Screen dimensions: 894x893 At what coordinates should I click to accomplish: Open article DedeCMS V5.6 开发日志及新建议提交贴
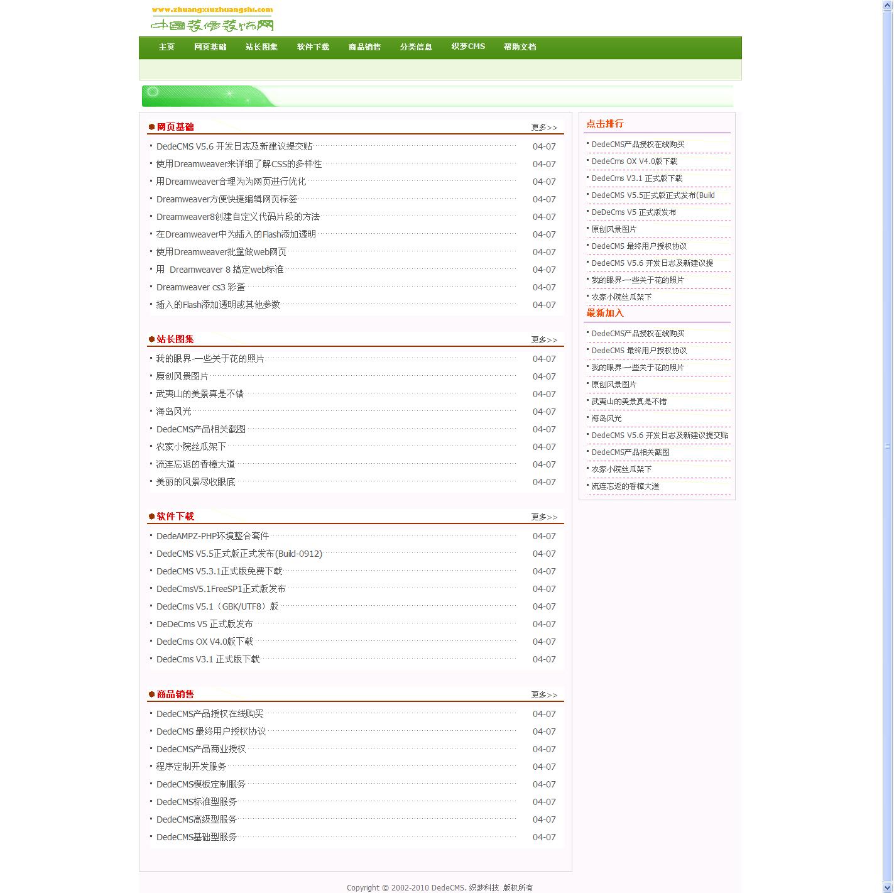tap(234, 146)
